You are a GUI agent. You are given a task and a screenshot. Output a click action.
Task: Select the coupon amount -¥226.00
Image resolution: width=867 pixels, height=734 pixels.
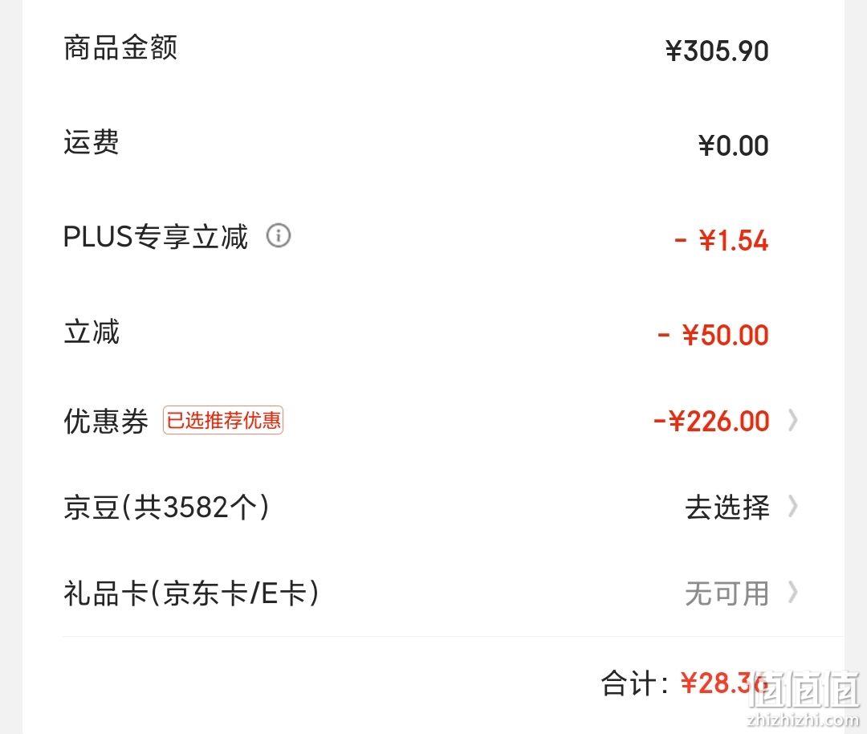click(x=711, y=422)
